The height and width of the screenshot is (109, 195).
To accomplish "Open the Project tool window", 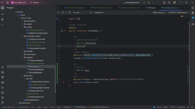I will pyautogui.click(x=3, y=8).
